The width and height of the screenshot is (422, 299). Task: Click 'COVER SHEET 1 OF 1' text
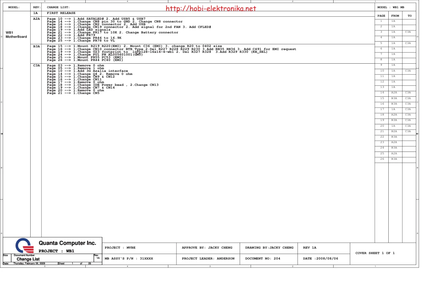[x=375, y=253]
